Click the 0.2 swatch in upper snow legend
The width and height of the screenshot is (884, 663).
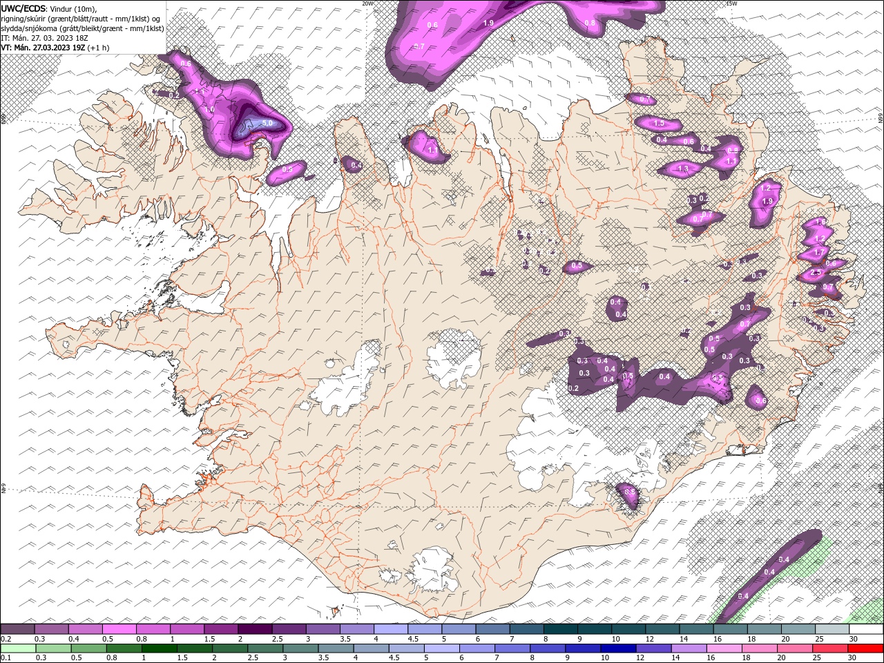[18, 629]
